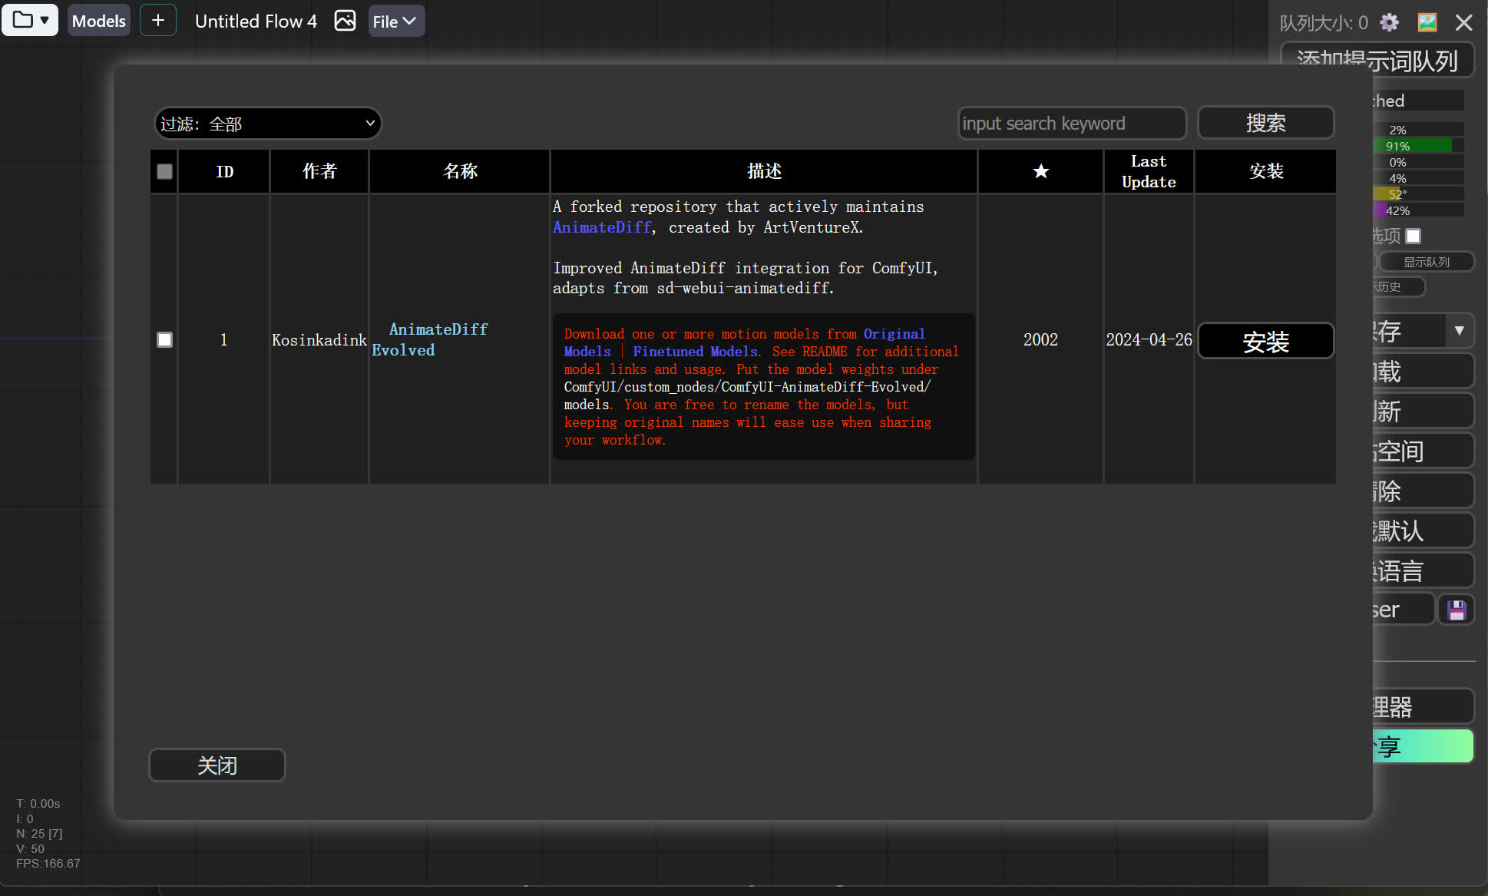Click the search keyword input field
Viewport: 1488px width, 896px height.
click(1073, 123)
